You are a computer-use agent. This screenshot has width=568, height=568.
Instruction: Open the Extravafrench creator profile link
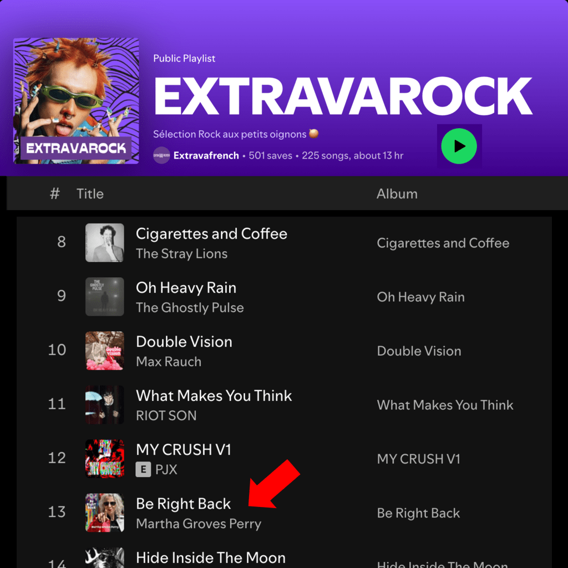point(206,156)
